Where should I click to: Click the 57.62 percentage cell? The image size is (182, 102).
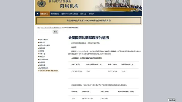point(88,71)
